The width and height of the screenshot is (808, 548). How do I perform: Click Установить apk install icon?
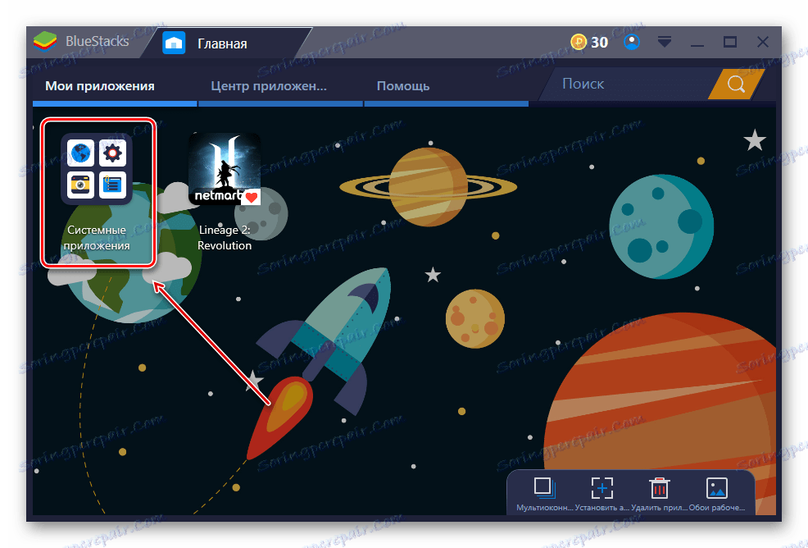tap(601, 487)
